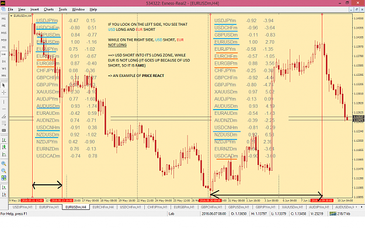Switch chart to candlesticks mode
Image resolution: width=365 pixels, height=228 pixels.
[4, 147]
